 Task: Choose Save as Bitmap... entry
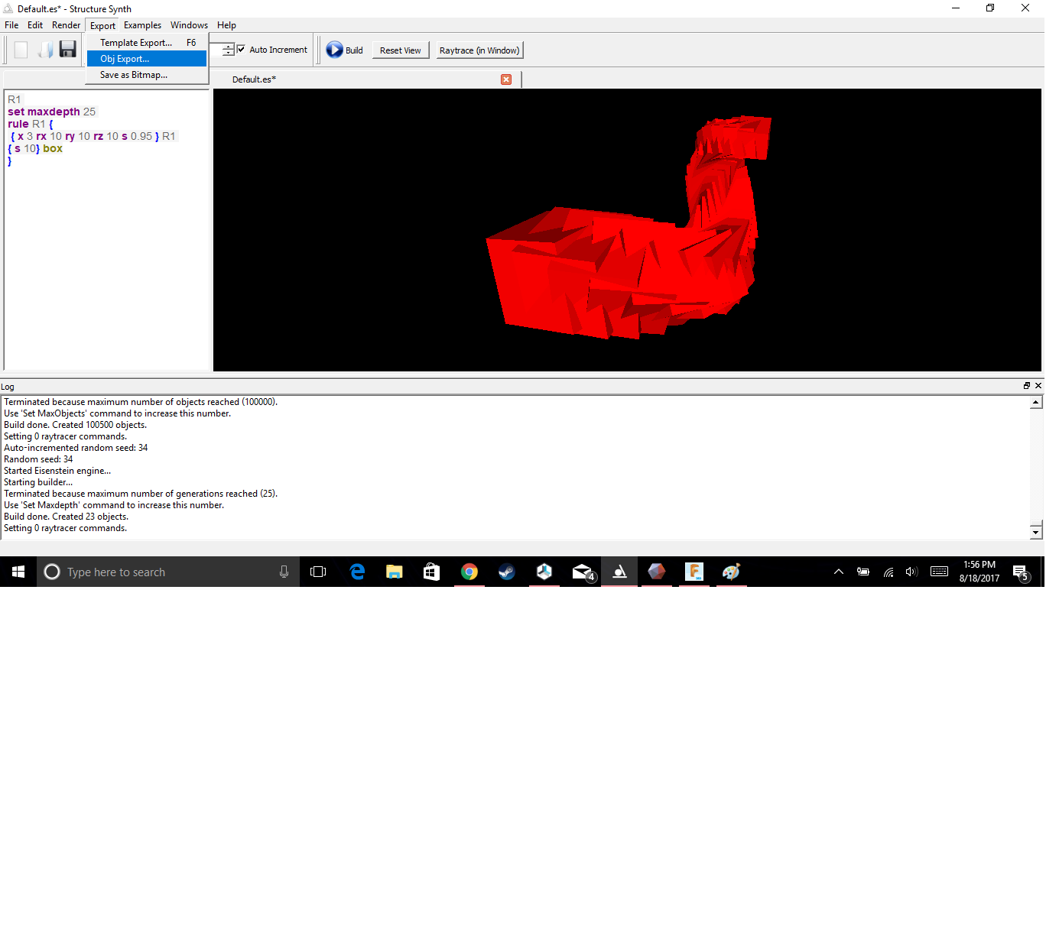(147, 75)
